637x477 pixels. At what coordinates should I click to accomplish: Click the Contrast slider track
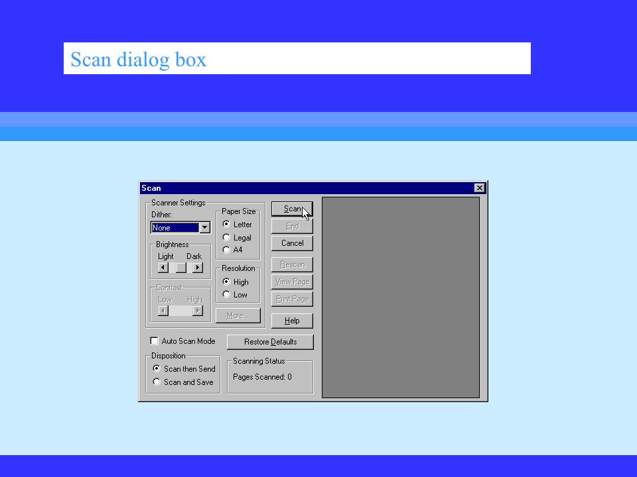coord(180,311)
